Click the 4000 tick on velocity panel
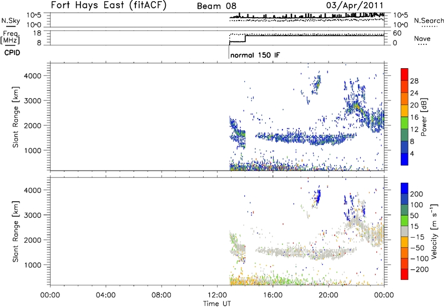Screen dimensions: 444x307 33,190
